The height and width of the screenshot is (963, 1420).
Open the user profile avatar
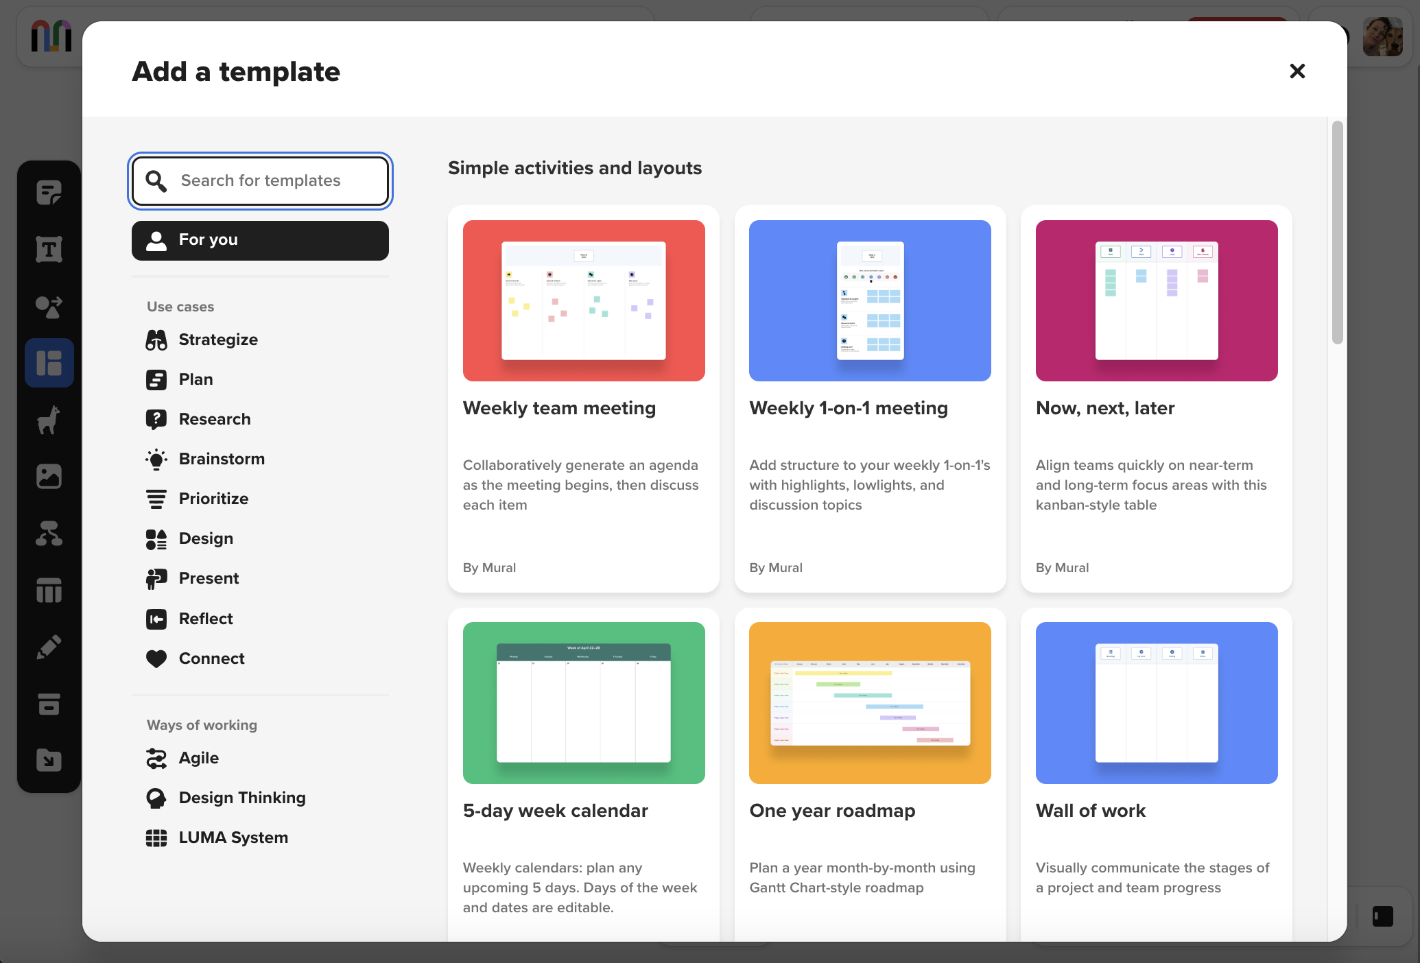(1382, 37)
